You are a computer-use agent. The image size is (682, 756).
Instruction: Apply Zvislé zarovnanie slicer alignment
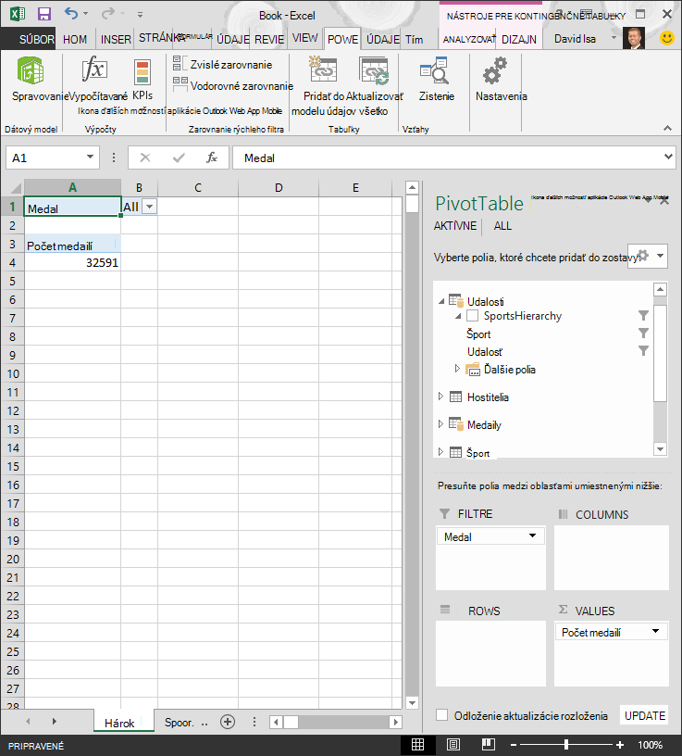click(222, 64)
